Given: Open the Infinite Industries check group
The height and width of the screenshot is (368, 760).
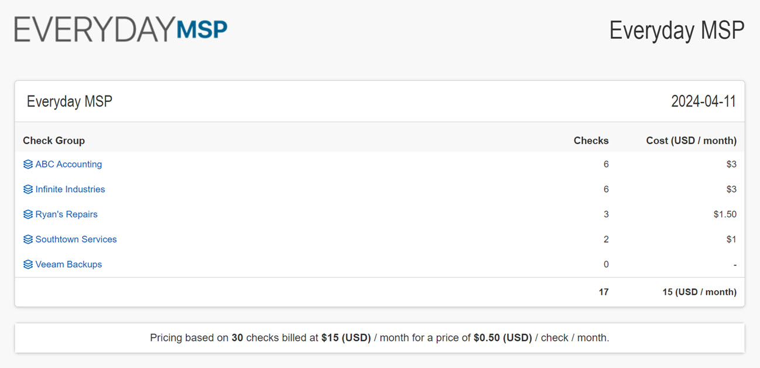Looking at the screenshot, I should point(70,189).
